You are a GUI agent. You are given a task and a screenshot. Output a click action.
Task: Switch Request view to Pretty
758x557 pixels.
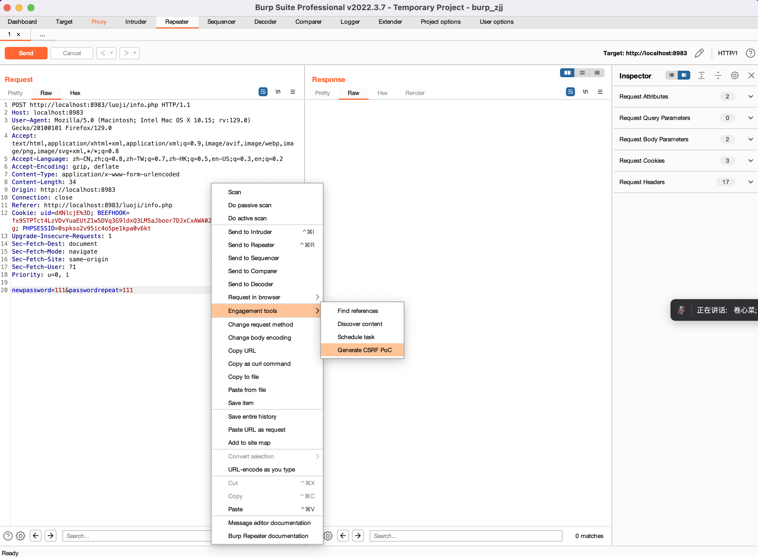click(15, 93)
